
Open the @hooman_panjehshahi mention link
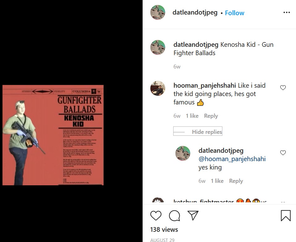coord(232,159)
